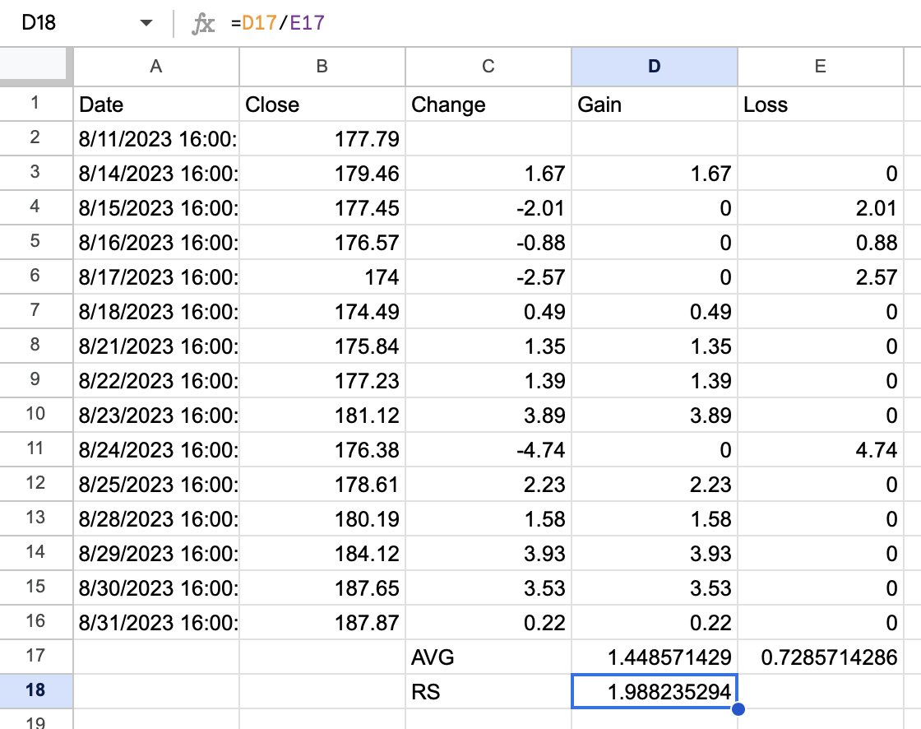Select the row 11 header
The image size is (921, 729).
35,449
